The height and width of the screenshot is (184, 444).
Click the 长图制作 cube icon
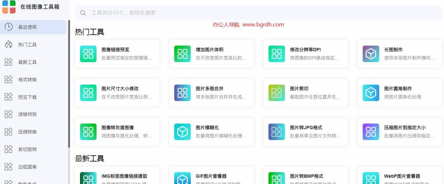371,54
